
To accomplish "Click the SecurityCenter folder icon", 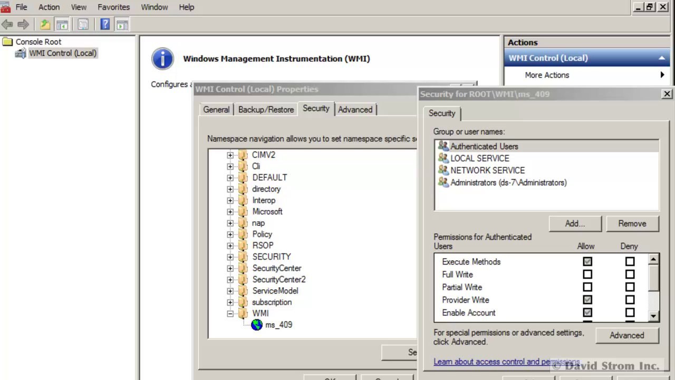I will coord(243,268).
